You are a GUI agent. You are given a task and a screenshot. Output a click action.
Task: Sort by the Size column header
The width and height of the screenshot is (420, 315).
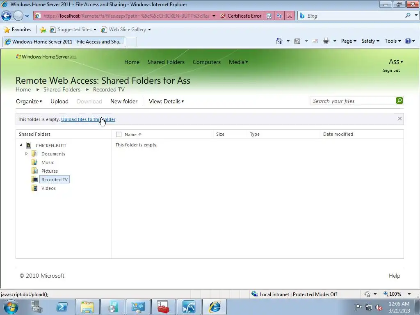(220, 134)
